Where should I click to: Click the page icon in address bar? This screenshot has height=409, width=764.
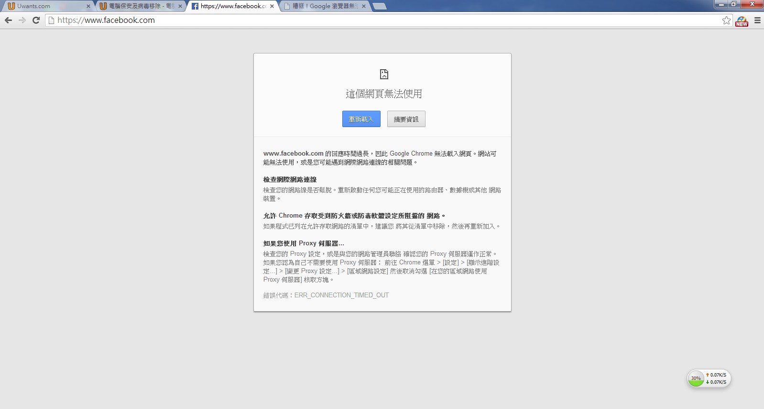[x=51, y=20]
